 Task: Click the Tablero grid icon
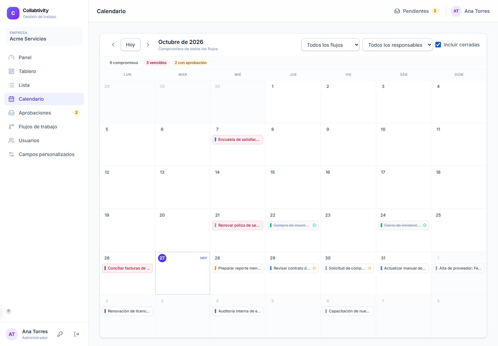(x=11, y=71)
